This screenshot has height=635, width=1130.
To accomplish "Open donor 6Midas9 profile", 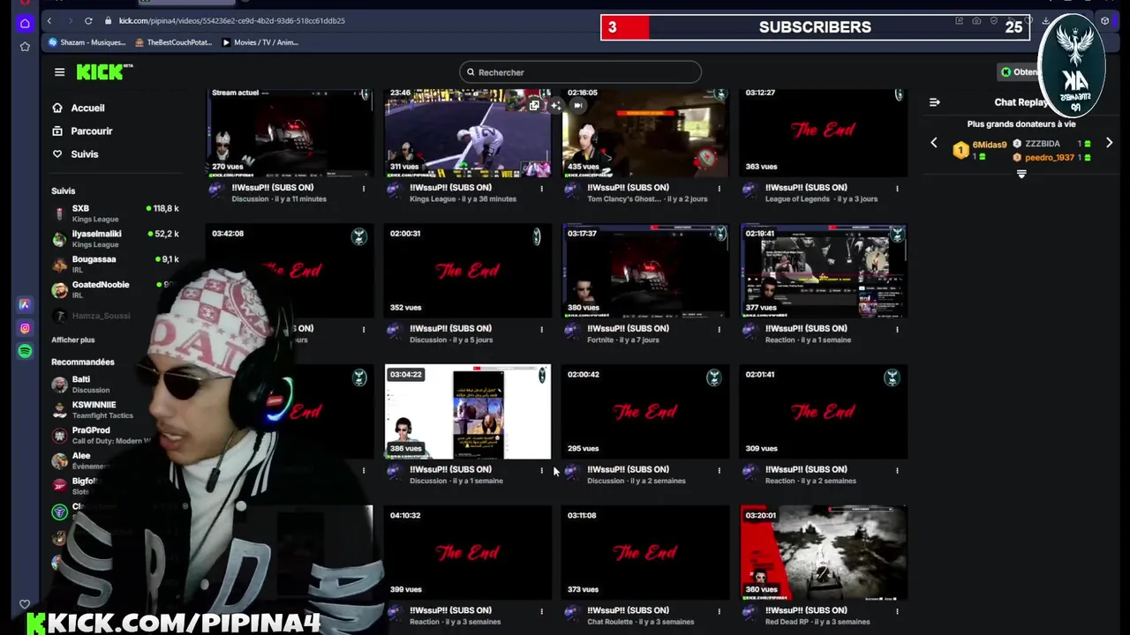I will click(x=989, y=145).
